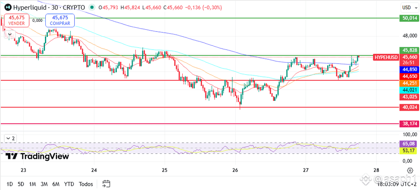Select the 5D time range
This screenshot has height=190, width=420.
pos(21,184)
